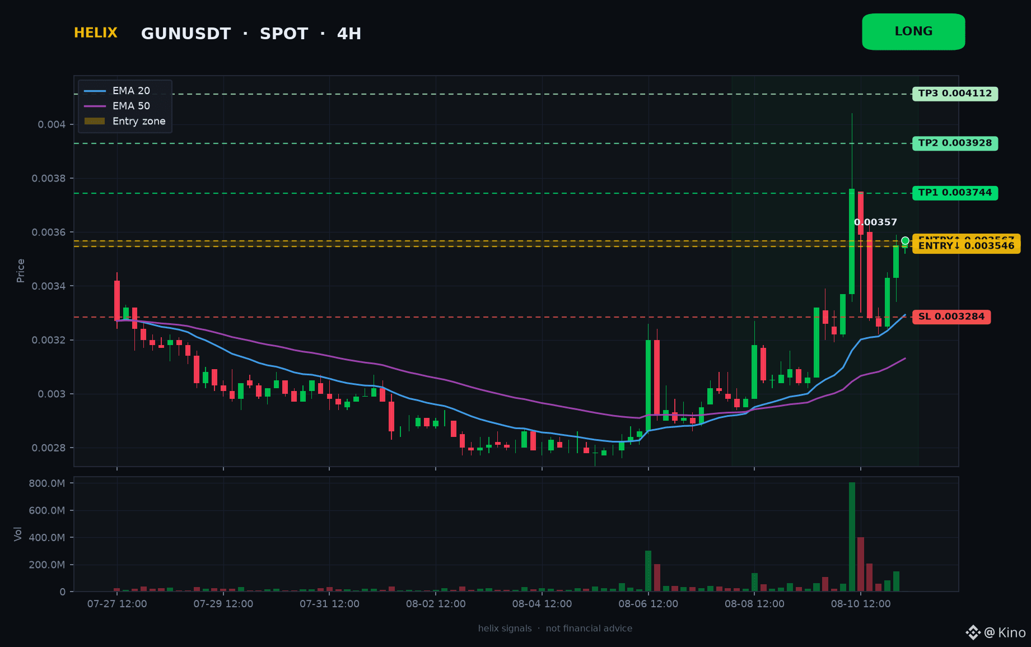
Task: Click the 08-04 12:00 date label
Action: click(542, 604)
